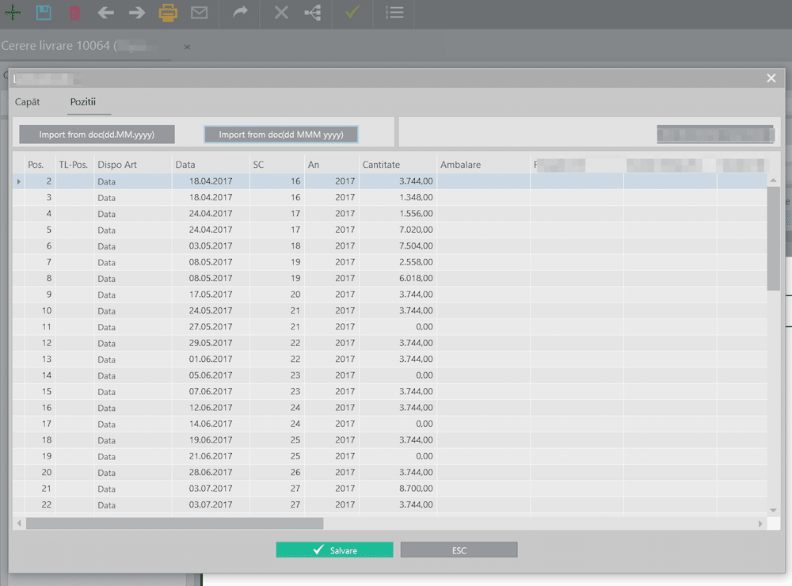Close the Cerere livrare 10064 tab
Image resolution: width=792 pixels, height=586 pixels.
click(187, 47)
